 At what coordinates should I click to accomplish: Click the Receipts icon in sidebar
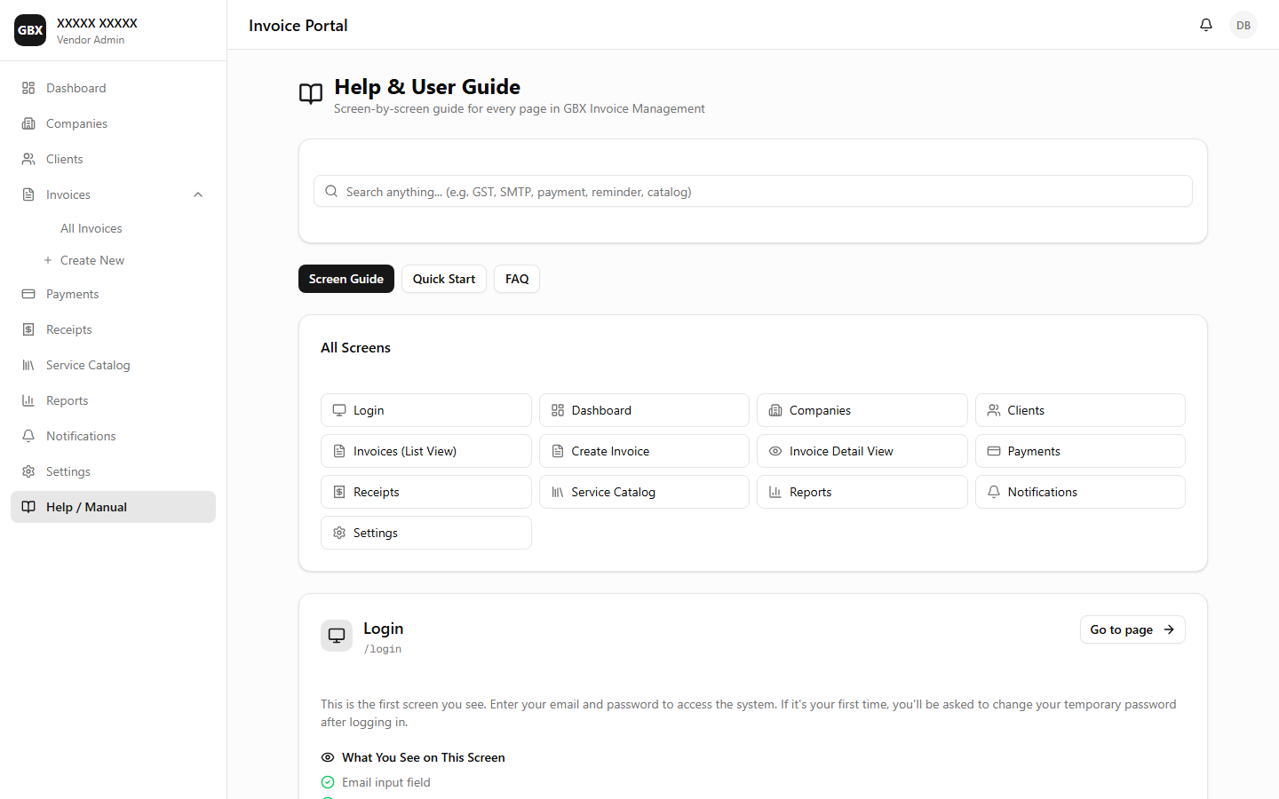pyautogui.click(x=28, y=329)
